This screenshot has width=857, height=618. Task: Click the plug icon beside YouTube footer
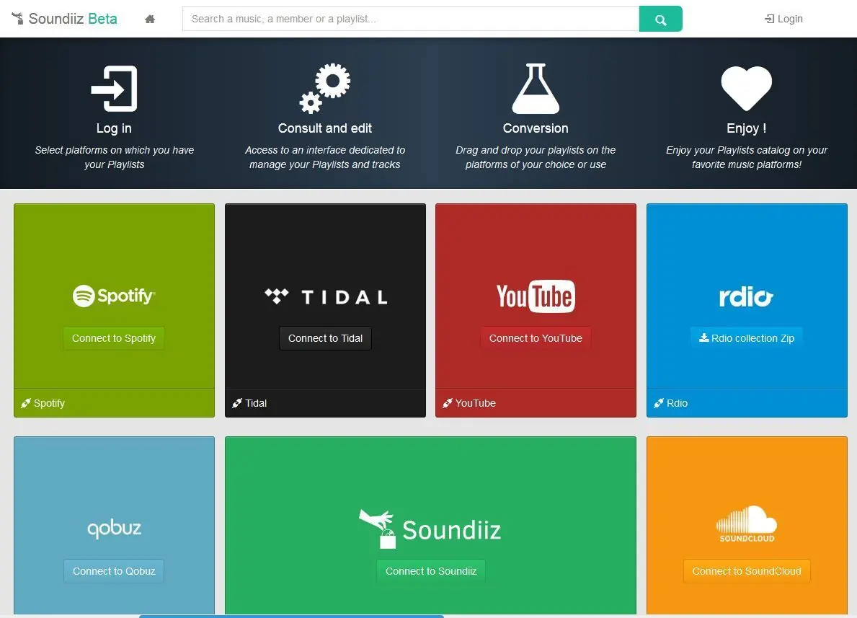[447, 403]
